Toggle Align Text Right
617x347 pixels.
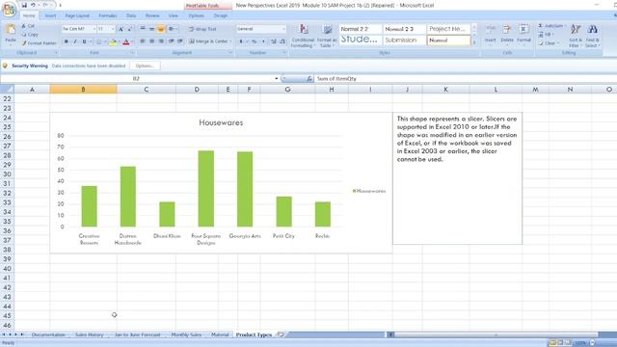pyautogui.click(x=161, y=41)
